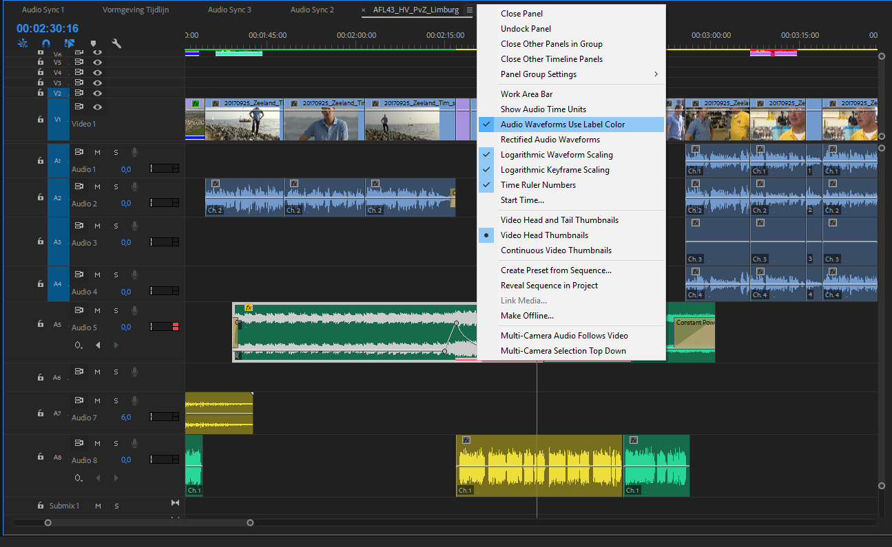Screen dimensions: 892x547
Task: Hide the V3 track eye icon
Action: point(98,83)
